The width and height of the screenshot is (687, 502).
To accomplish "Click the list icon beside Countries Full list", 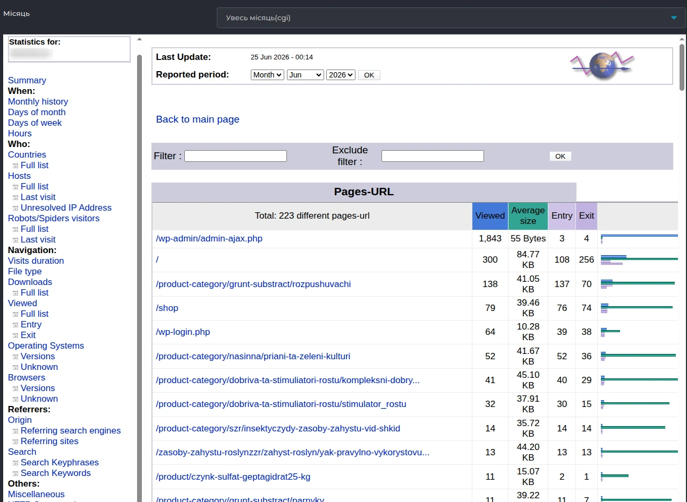I will (15, 166).
